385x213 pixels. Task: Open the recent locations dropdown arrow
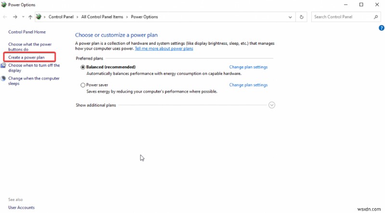point(23,17)
